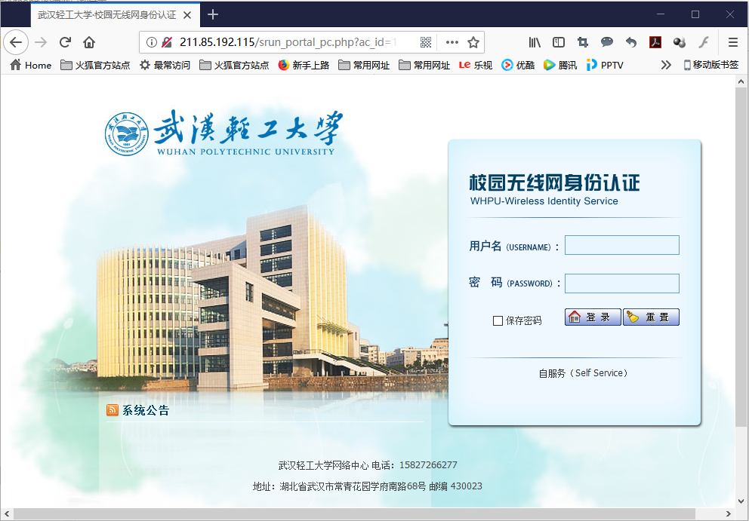Click the red Adobe PDF extension icon
This screenshot has width=749, height=521.
(655, 42)
